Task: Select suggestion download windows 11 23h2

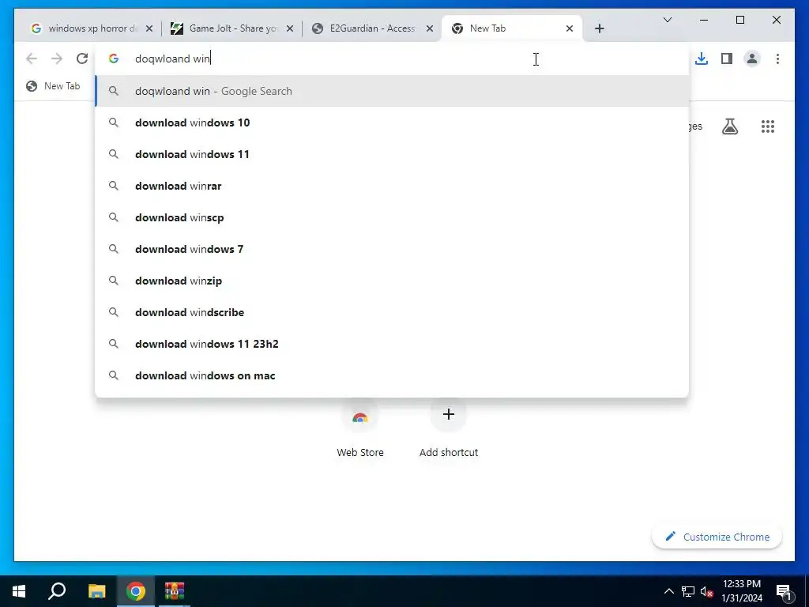Action: click(x=392, y=344)
